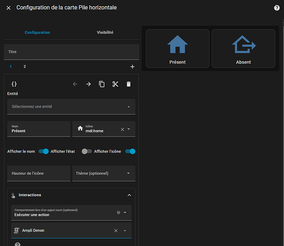Clear the Ampli Denon selection
The height and width of the screenshot is (246, 284).
116,231
